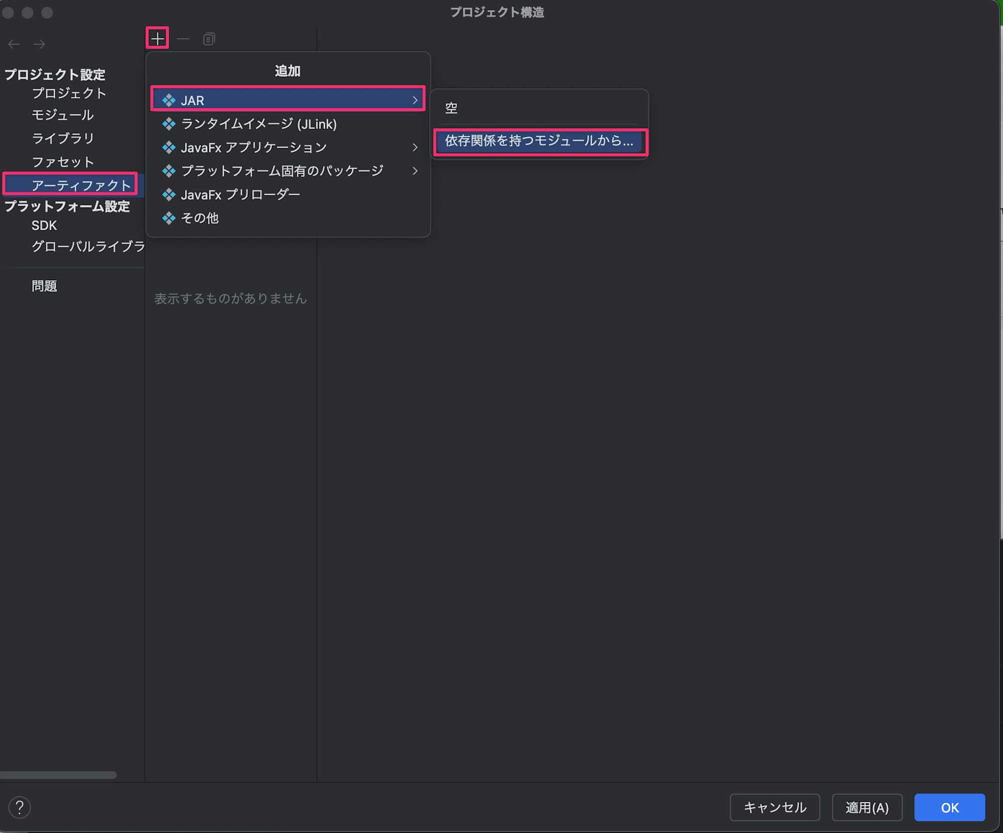Choose JavaFx アプリケーション menu entry
1003x833 pixels.
point(288,147)
